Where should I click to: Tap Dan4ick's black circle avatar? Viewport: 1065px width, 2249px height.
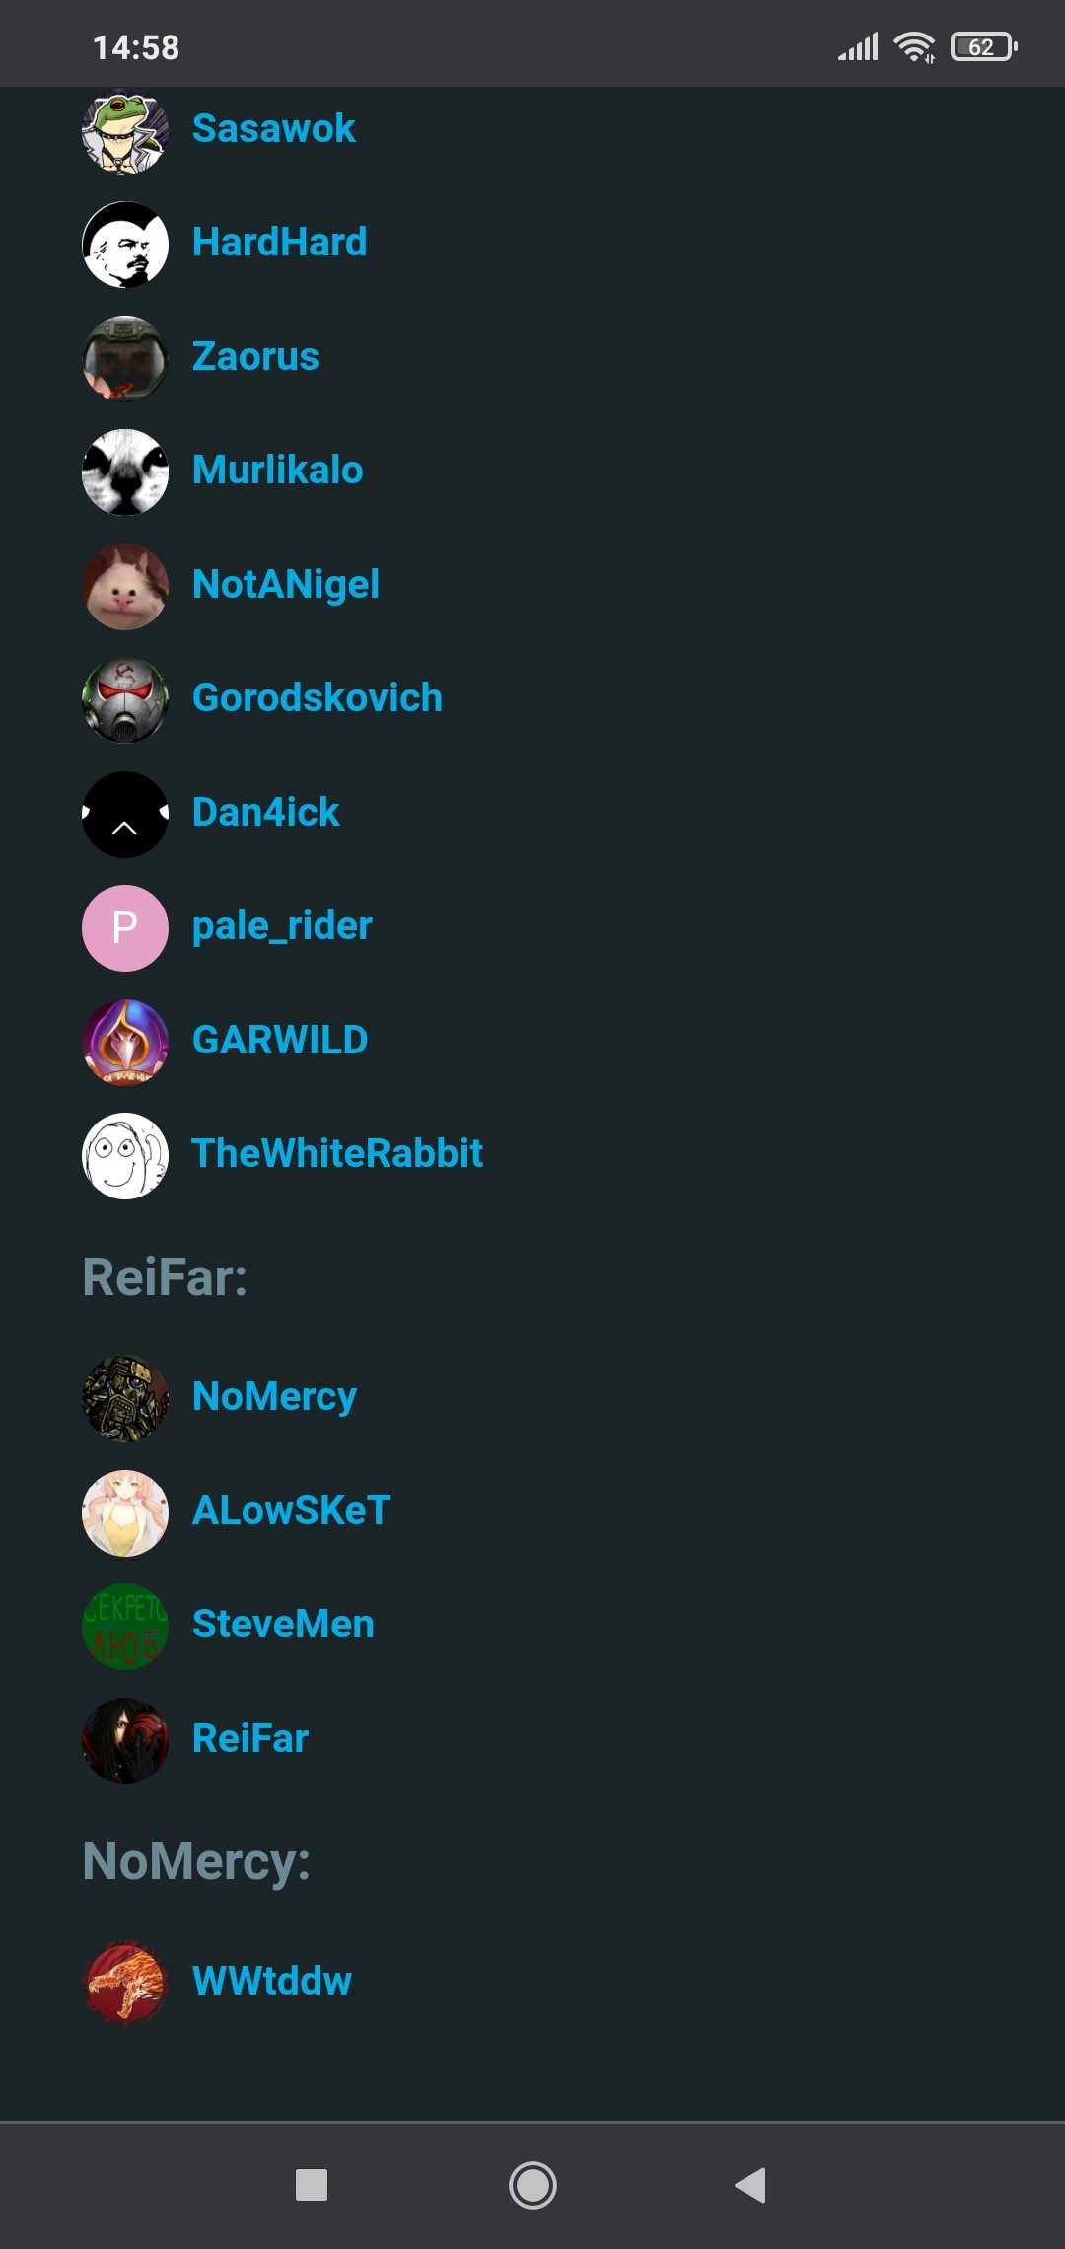(x=125, y=815)
